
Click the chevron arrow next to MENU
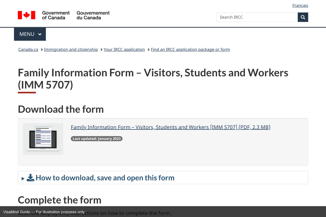click(x=40, y=34)
